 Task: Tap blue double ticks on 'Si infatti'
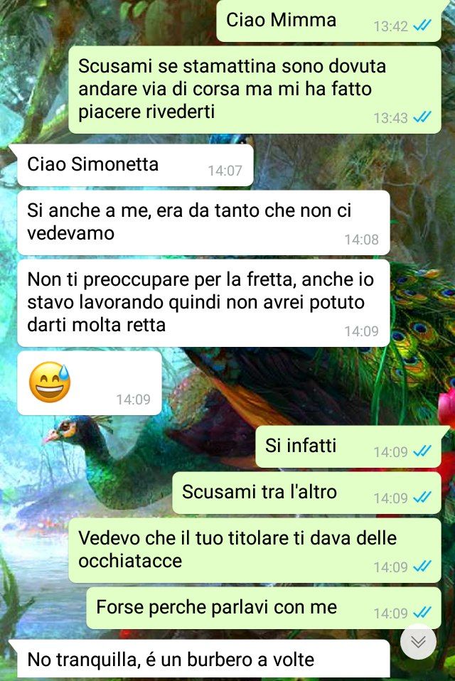(x=422, y=451)
